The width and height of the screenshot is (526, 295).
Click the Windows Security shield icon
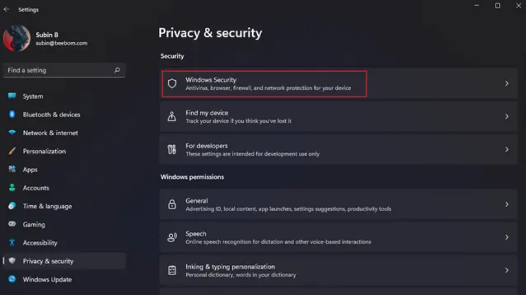point(172,83)
